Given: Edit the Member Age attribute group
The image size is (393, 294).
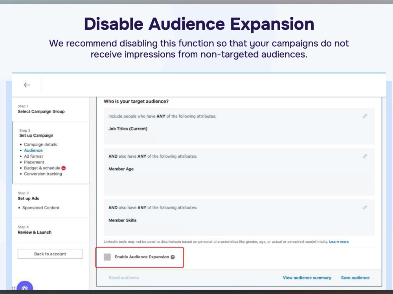Looking at the screenshot, I should [365, 156].
